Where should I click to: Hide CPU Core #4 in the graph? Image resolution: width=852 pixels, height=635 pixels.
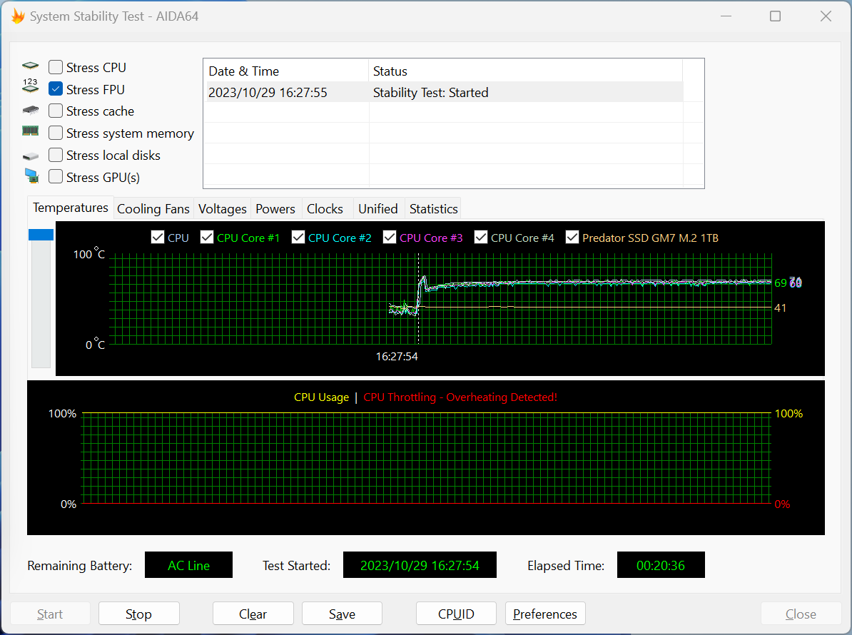click(x=480, y=238)
